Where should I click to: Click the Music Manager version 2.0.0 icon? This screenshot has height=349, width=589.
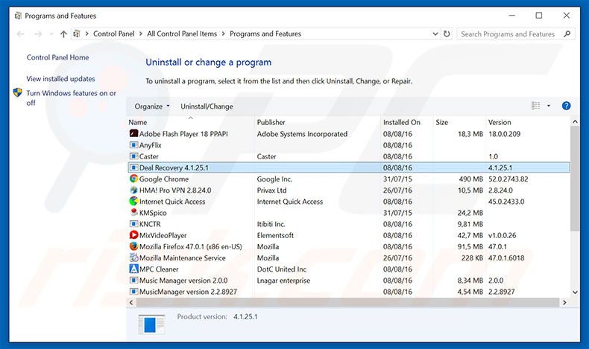pos(133,280)
